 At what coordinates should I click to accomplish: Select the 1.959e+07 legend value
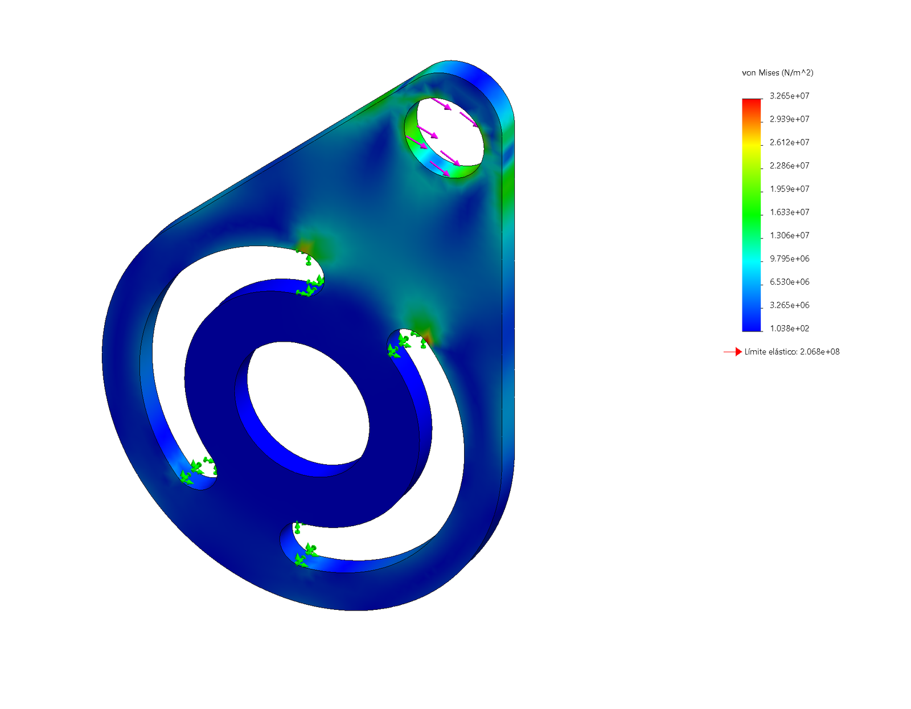point(789,188)
